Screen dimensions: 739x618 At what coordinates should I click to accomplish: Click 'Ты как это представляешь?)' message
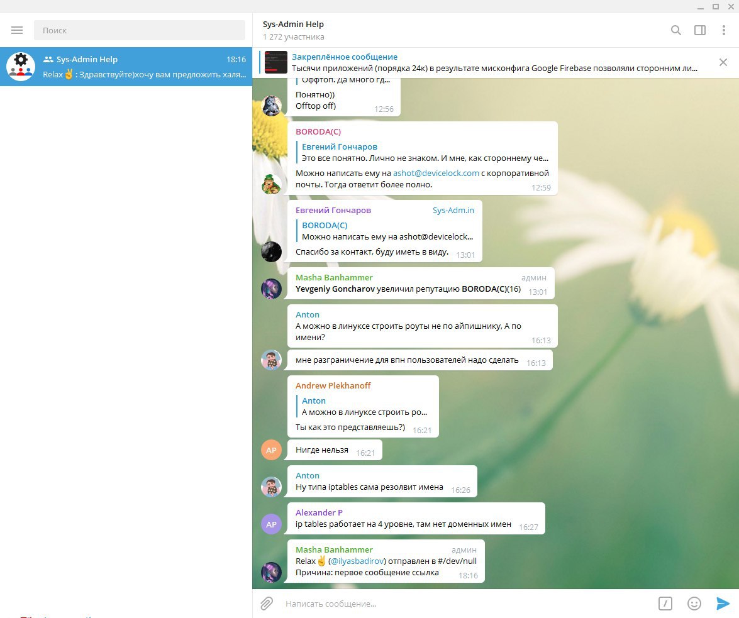click(x=350, y=427)
